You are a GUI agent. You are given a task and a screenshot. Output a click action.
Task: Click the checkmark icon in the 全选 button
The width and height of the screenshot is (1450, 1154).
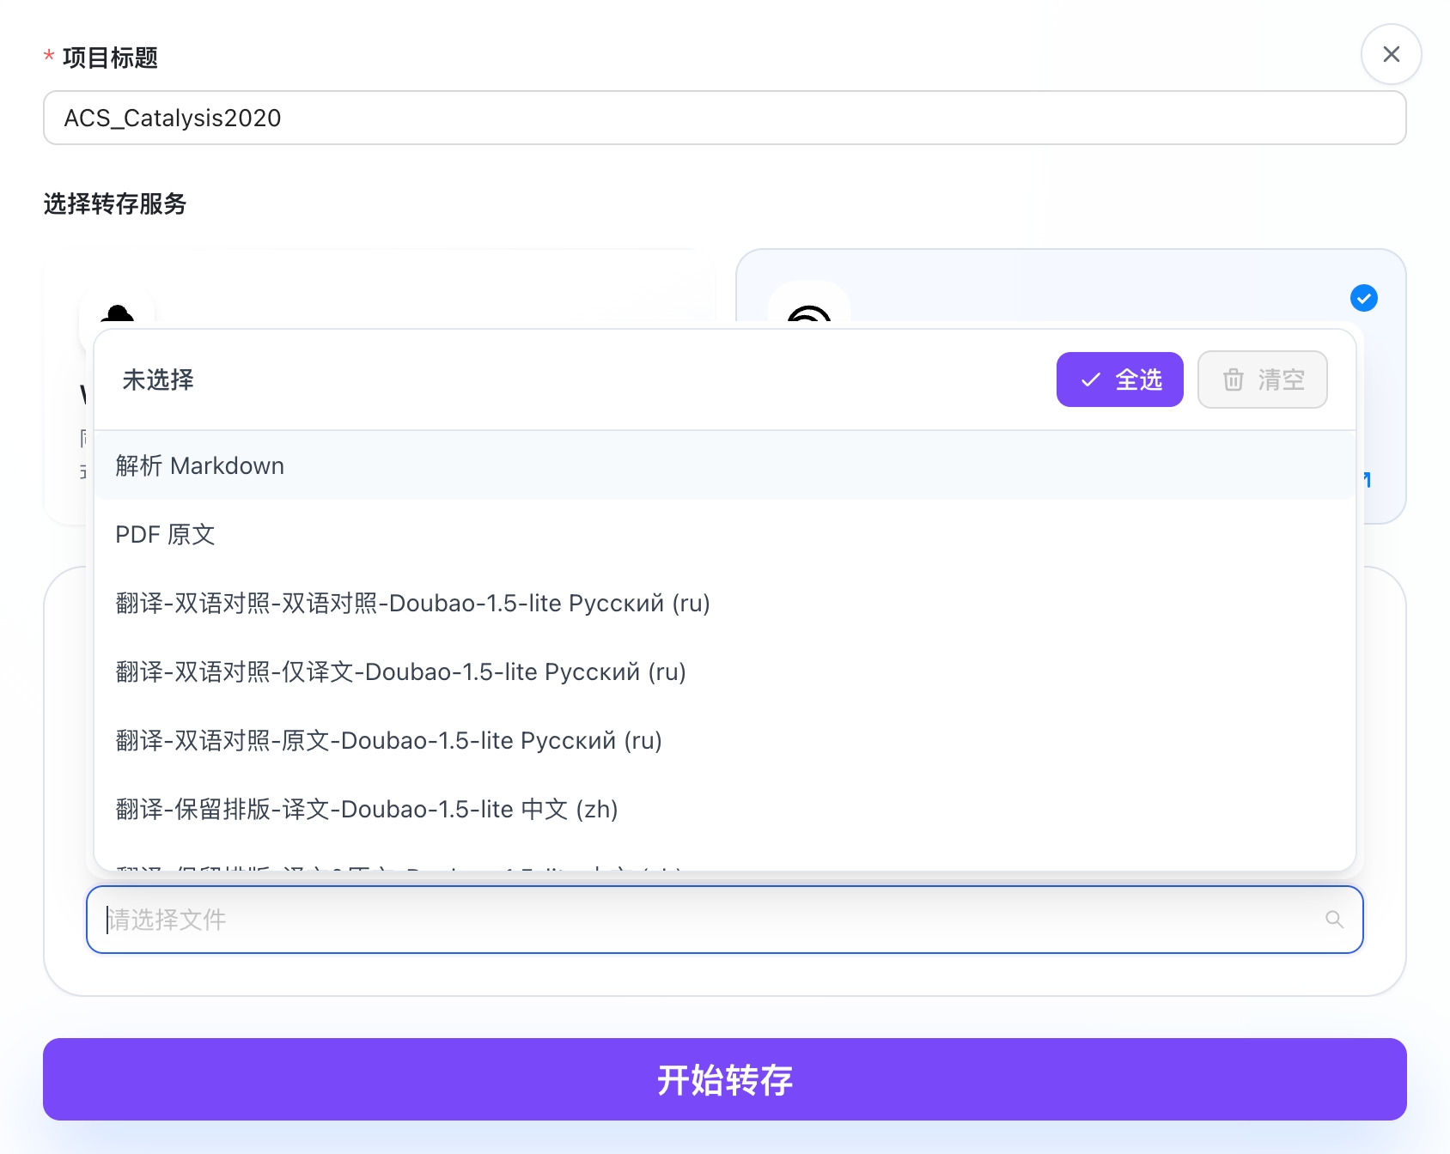click(x=1089, y=379)
